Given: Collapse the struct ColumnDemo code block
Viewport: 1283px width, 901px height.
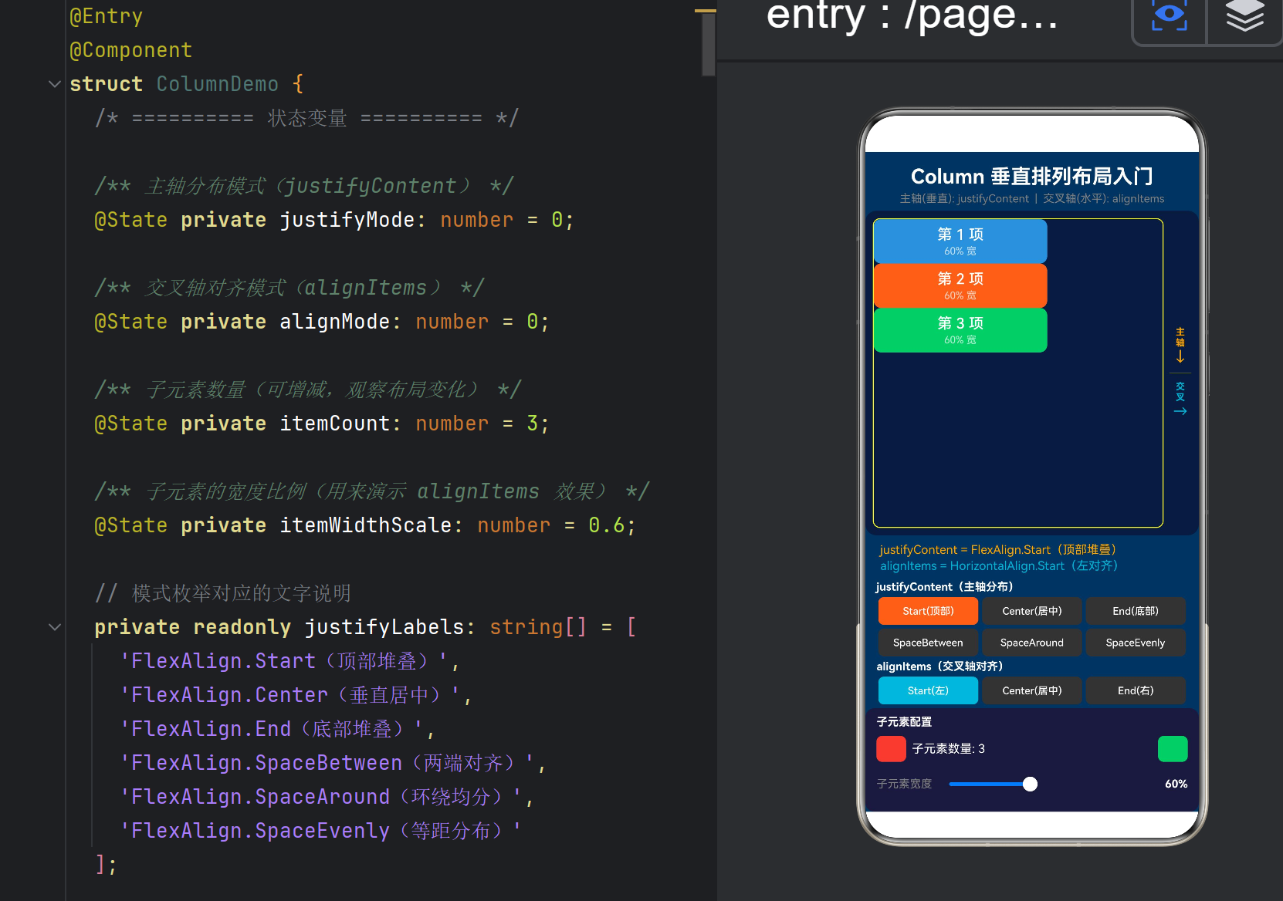Looking at the screenshot, I should point(54,83).
